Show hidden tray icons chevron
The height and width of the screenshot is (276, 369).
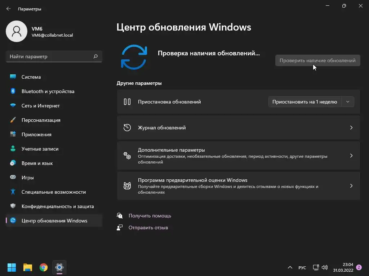(290, 267)
